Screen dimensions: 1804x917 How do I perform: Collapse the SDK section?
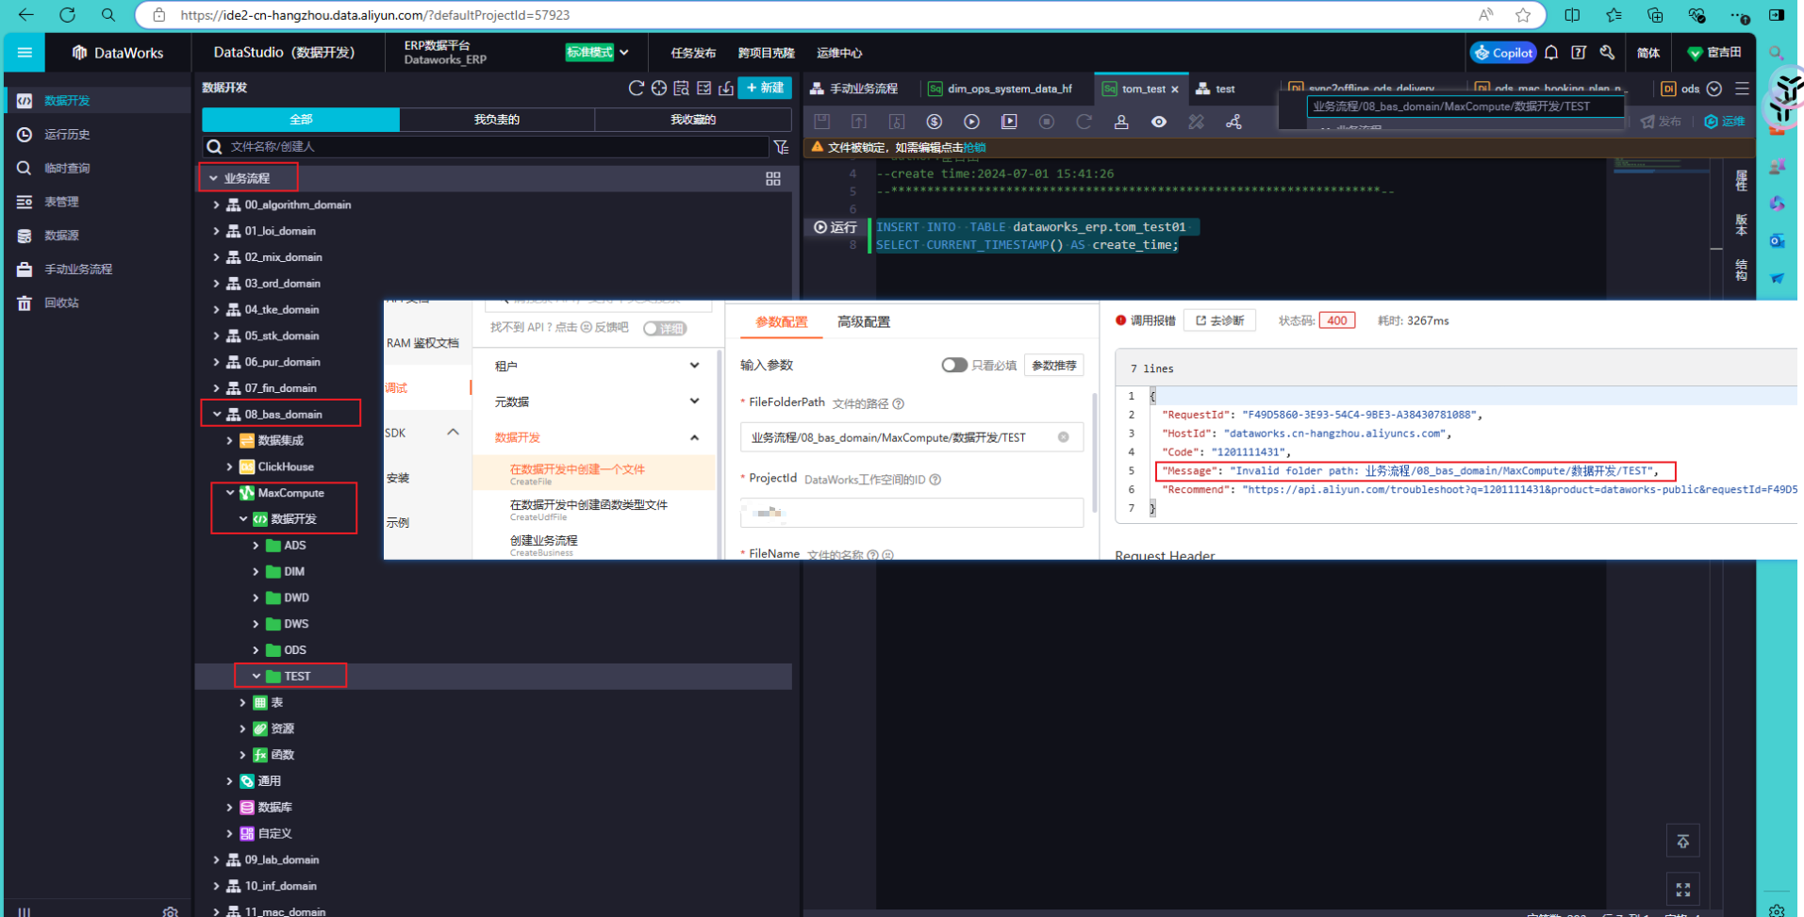[453, 433]
